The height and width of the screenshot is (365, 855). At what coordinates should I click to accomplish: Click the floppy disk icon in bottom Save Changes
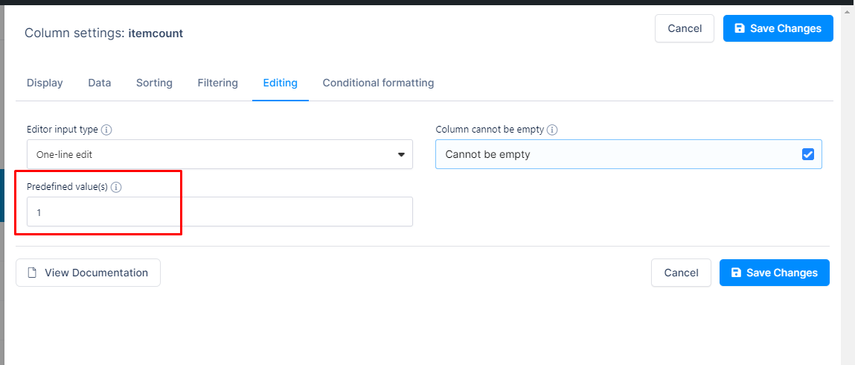click(x=736, y=273)
